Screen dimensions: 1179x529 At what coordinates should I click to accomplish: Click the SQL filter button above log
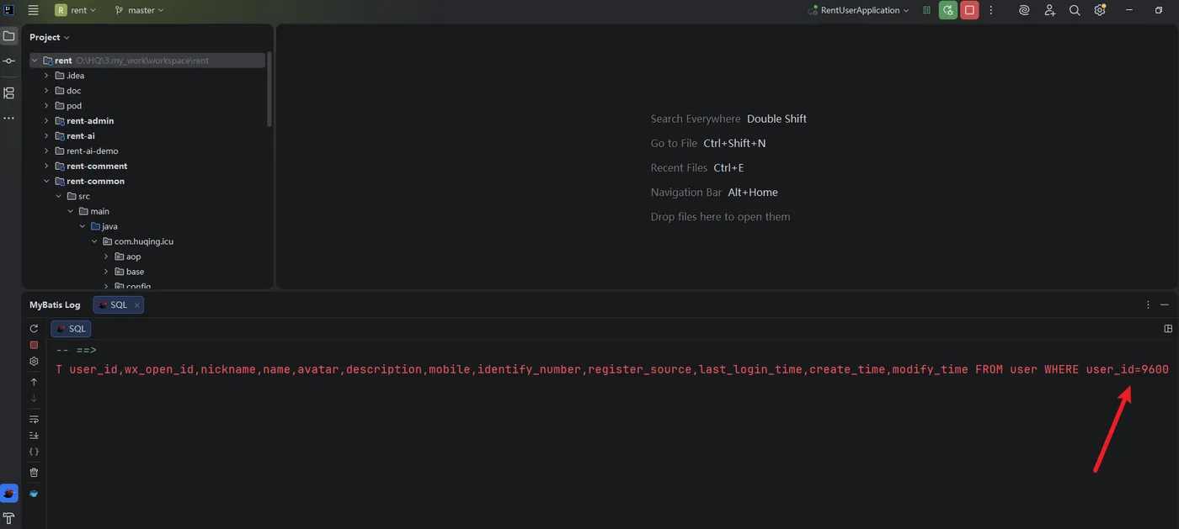71,329
